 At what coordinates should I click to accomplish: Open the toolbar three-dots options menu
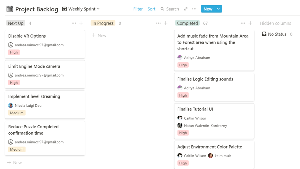click(x=194, y=9)
